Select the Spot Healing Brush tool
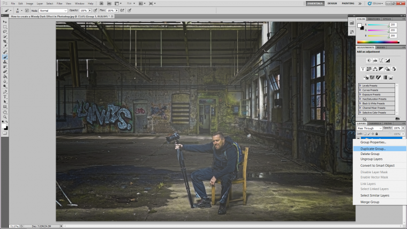407x229 pixels. coord(5,52)
